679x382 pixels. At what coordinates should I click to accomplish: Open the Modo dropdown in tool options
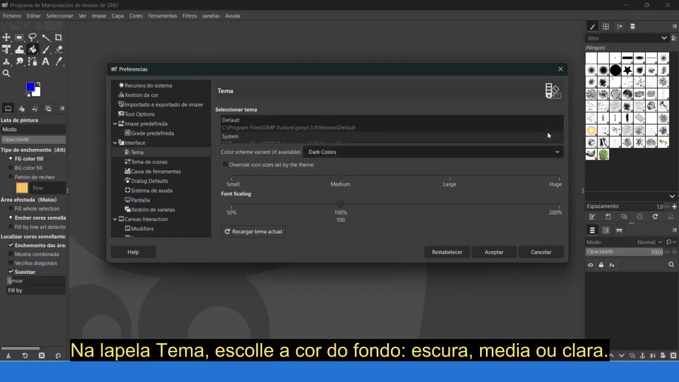[x=33, y=129]
